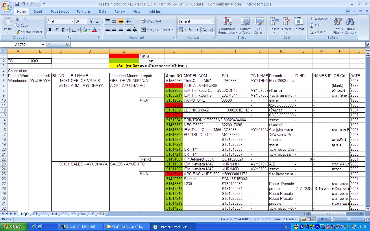The height and width of the screenshot is (231, 370).
Task: Toggle Wrap Text on selected cells
Action: [x=151, y=21]
